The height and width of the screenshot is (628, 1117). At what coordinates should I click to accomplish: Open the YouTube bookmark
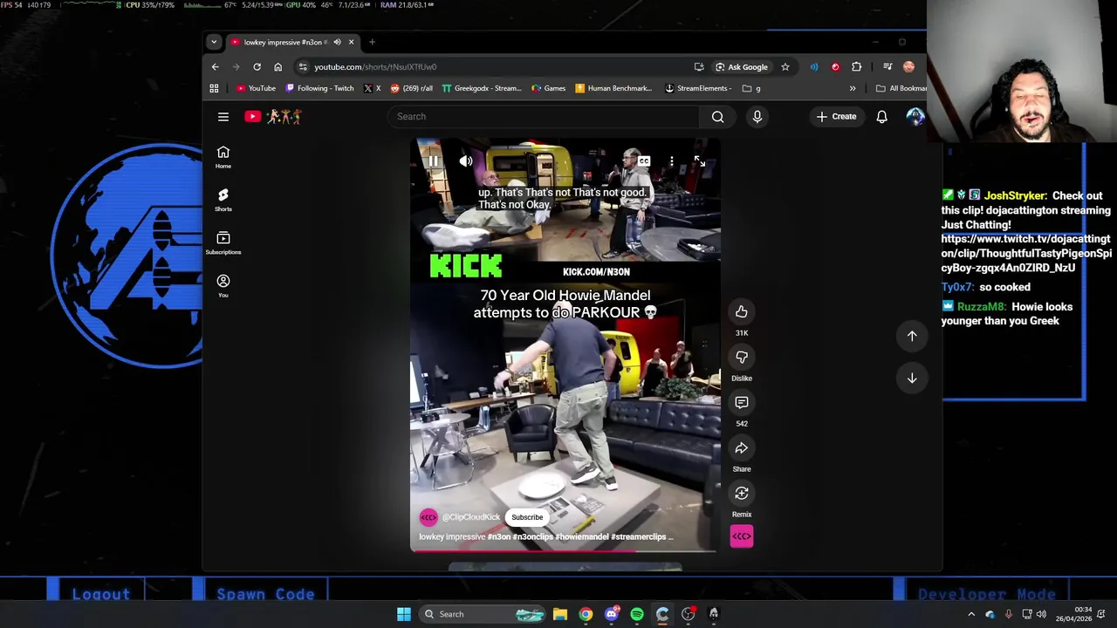[x=256, y=88]
